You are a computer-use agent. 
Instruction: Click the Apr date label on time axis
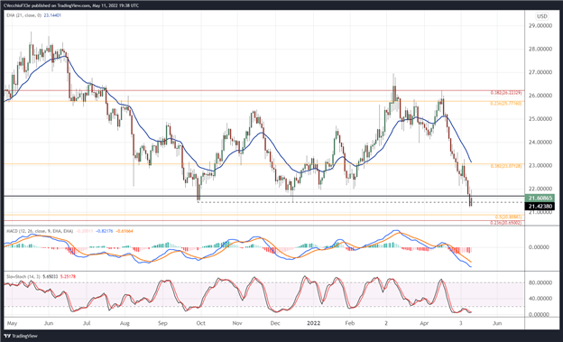coord(424,323)
